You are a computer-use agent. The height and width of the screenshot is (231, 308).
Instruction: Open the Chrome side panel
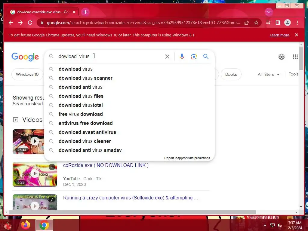[278, 23]
